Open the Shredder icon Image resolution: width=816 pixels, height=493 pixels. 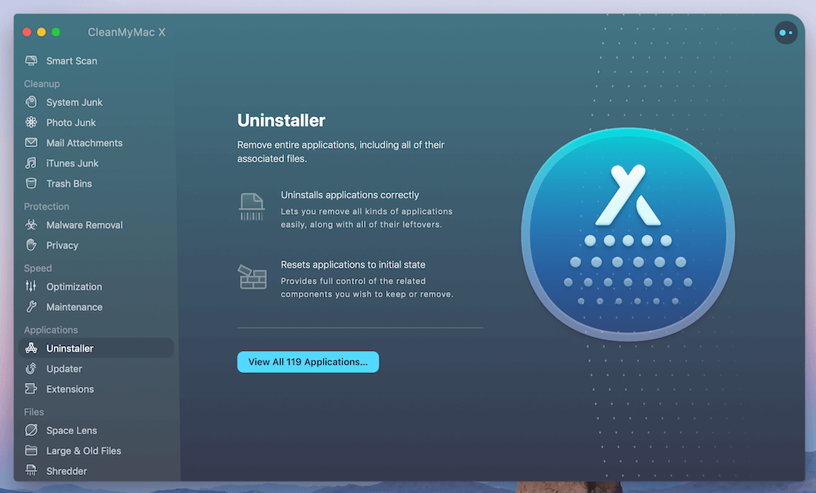31,471
